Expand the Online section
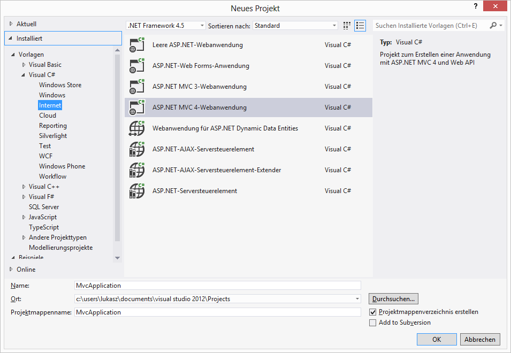The height and width of the screenshot is (353, 511). 11,270
